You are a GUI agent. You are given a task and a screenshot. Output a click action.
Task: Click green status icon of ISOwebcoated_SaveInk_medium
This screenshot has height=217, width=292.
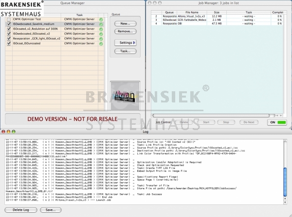point(101,24)
